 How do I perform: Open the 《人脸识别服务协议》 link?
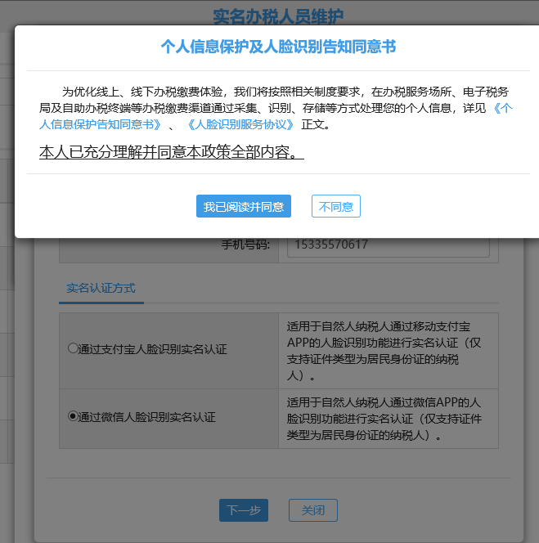coord(240,124)
